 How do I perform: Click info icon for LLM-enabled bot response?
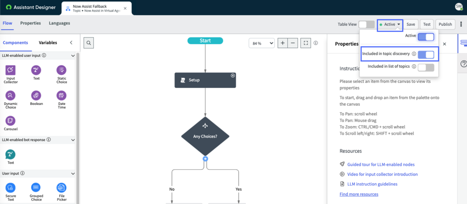tap(48, 139)
